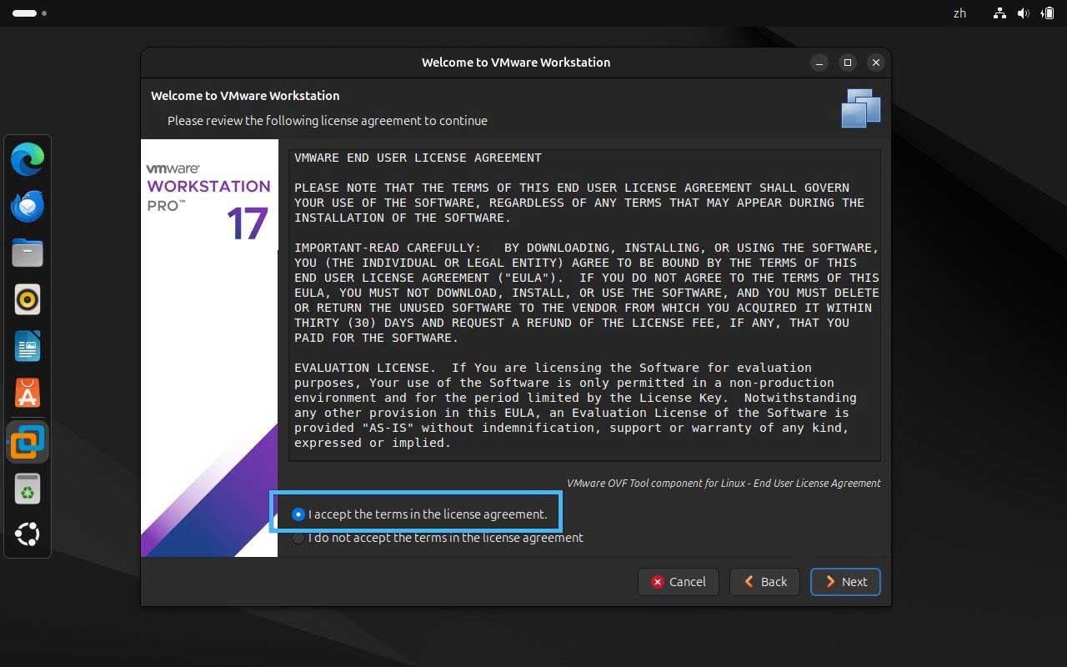Click the VMware Workstation dock icon
This screenshot has height=667, width=1067.
click(x=28, y=441)
